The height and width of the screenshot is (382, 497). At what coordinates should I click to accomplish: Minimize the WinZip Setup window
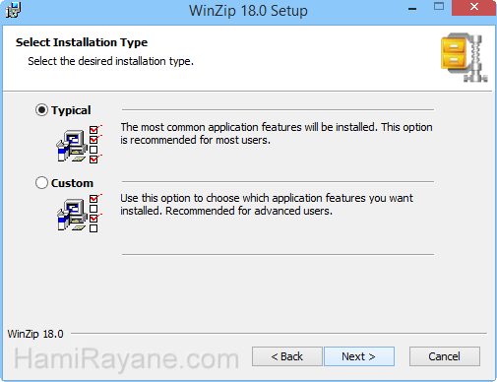[412, 9]
